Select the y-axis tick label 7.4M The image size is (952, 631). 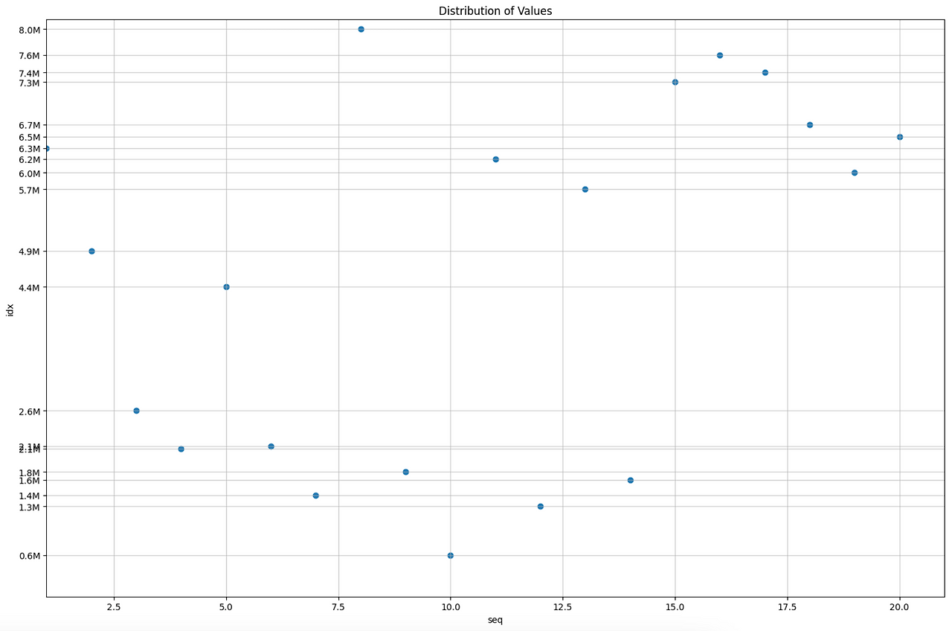pos(29,73)
